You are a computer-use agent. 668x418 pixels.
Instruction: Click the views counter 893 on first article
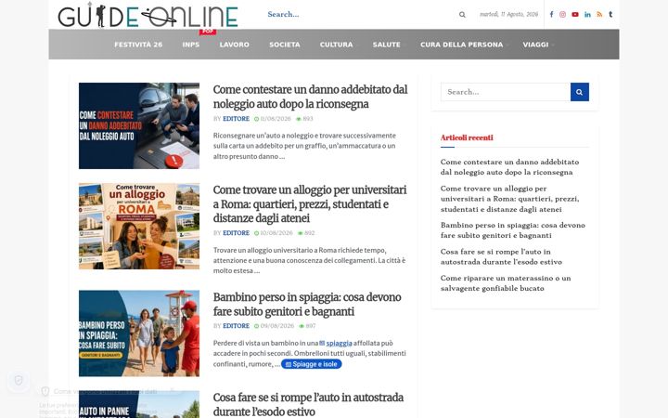pos(304,119)
